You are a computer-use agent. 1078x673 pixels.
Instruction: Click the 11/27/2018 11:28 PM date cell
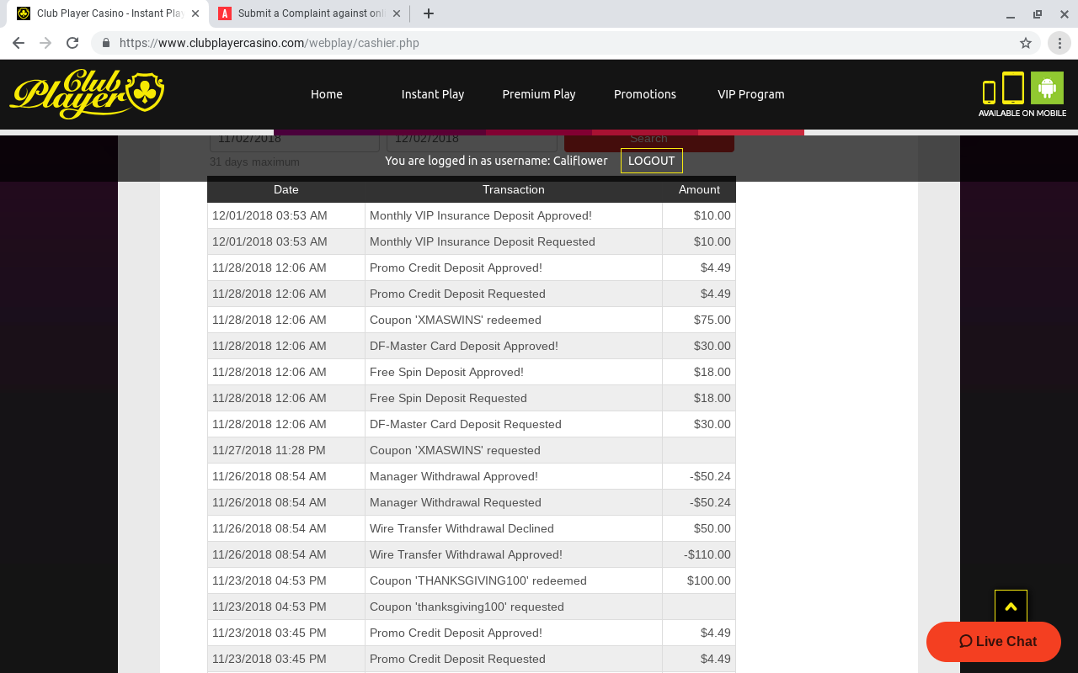[286, 450]
